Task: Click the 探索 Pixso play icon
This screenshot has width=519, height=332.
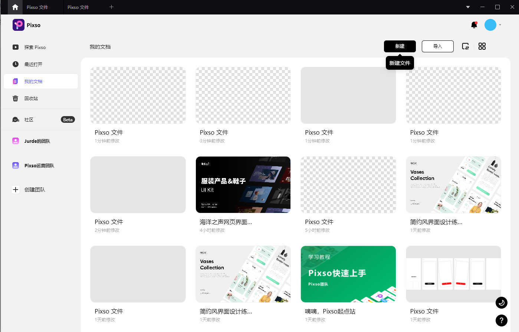Action: coord(16,47)
